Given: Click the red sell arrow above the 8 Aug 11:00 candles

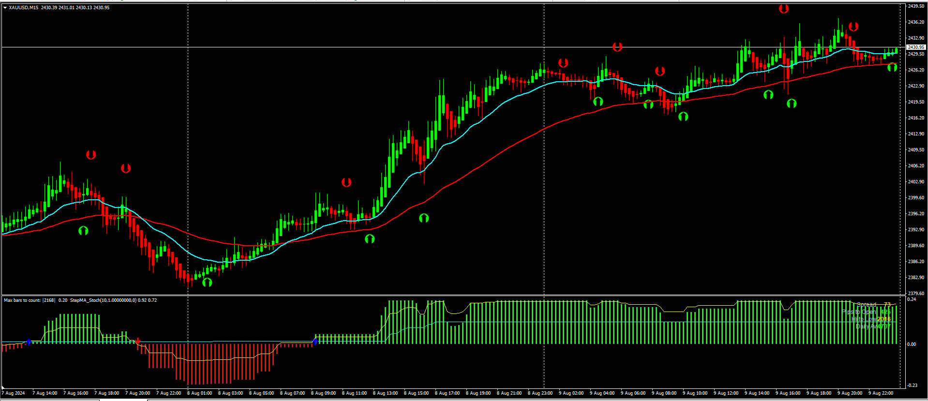Looking at the screenshot, I should pyautogui.click(x=346, y=182).
